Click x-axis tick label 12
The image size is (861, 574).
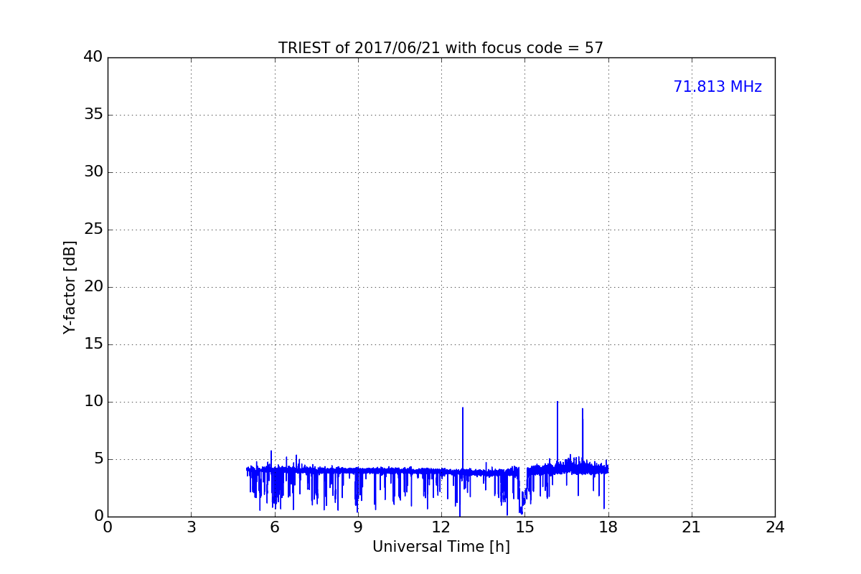click(441, 527)
